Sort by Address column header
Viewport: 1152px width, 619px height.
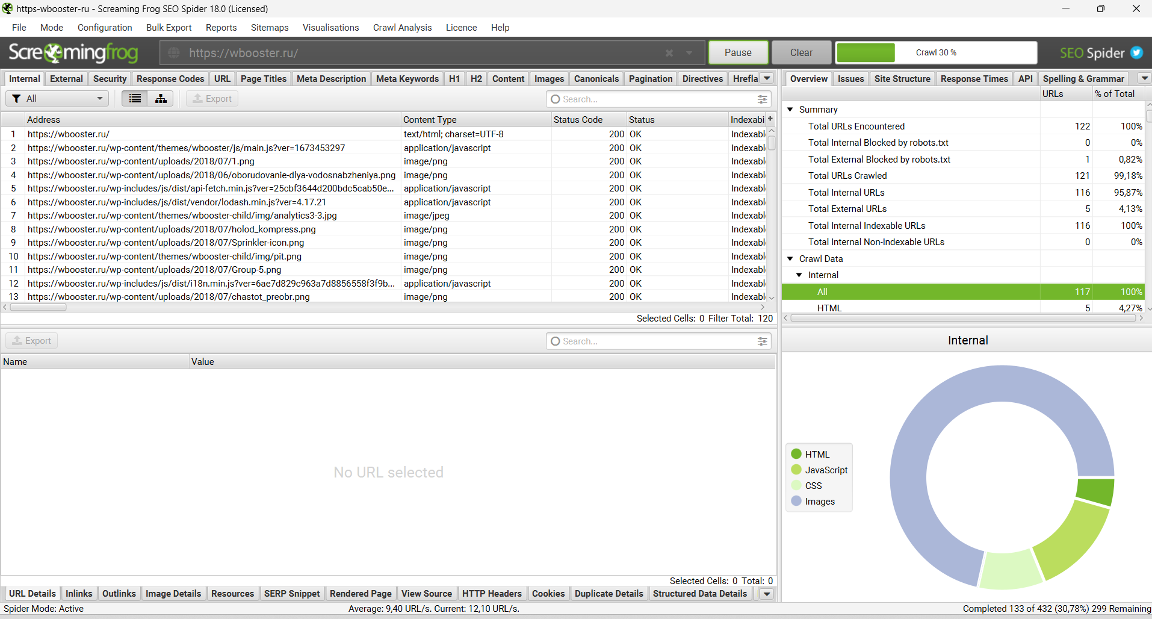pyautogui.click(x=213, y=119)
